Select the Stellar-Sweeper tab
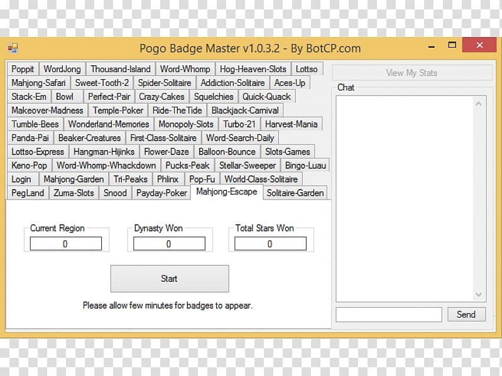 (248, 165)
